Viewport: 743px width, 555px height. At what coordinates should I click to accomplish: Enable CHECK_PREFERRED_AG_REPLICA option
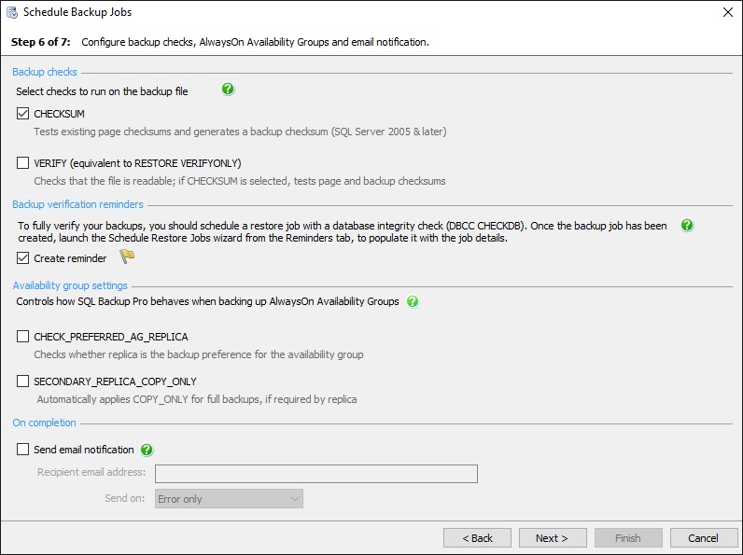22,337
